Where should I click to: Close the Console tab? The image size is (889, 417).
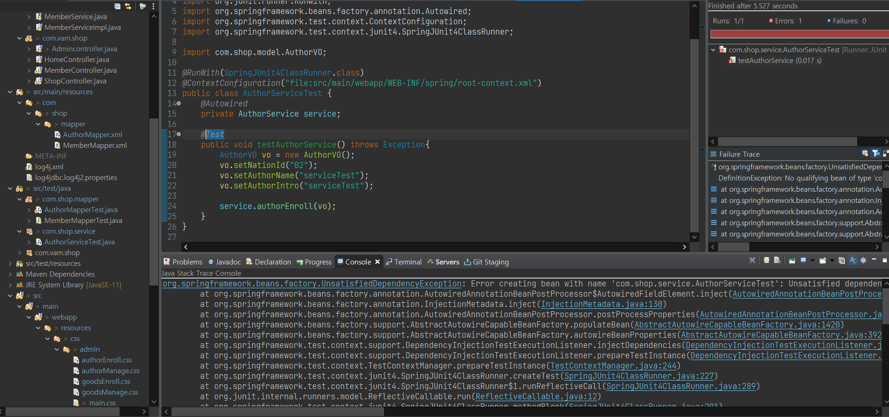click(x=377, y=262)
